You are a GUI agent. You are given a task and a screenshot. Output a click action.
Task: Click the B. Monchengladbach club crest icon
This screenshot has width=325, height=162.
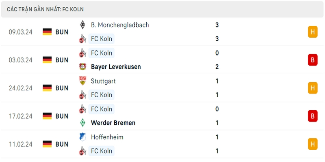pos(82,25)
